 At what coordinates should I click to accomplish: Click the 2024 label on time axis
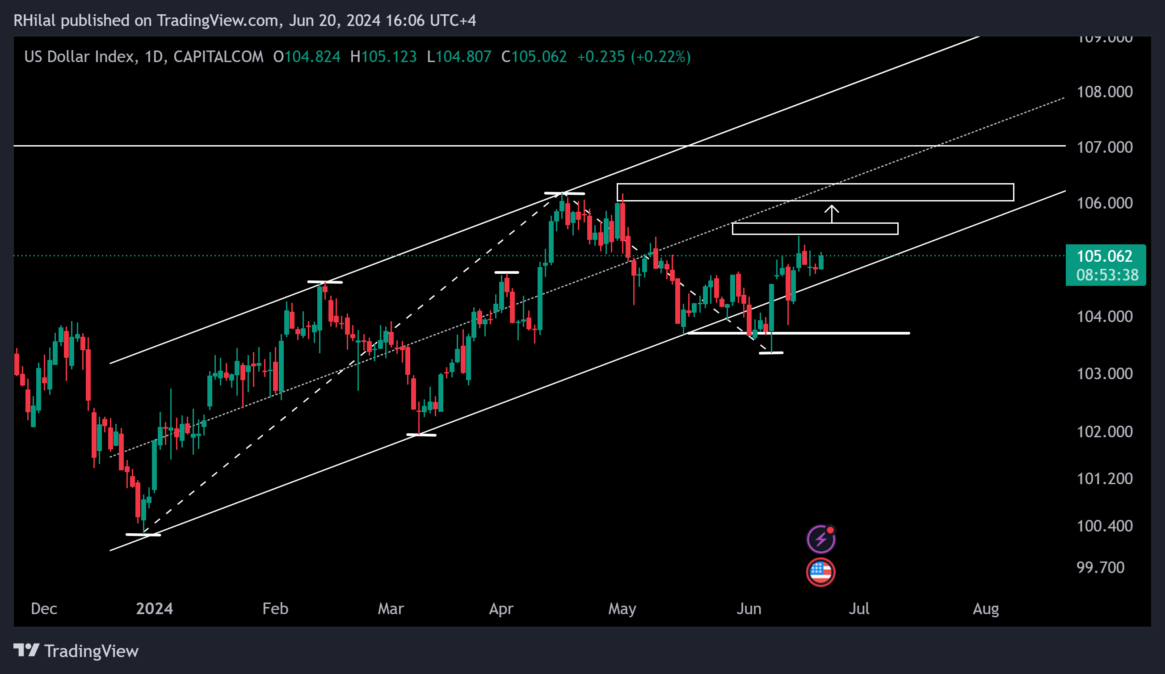pos(155,609)
